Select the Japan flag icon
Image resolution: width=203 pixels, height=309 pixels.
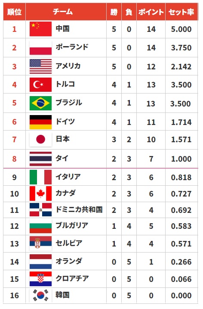[40, 140]
